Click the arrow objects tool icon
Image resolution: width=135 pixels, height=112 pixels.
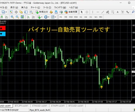pyautogui.click(x=127, y=12)
